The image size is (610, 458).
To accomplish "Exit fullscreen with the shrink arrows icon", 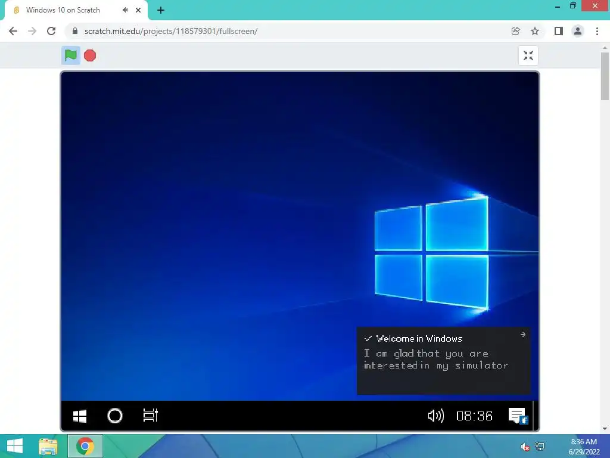I will pyautogui.click(x=528, y=55).
